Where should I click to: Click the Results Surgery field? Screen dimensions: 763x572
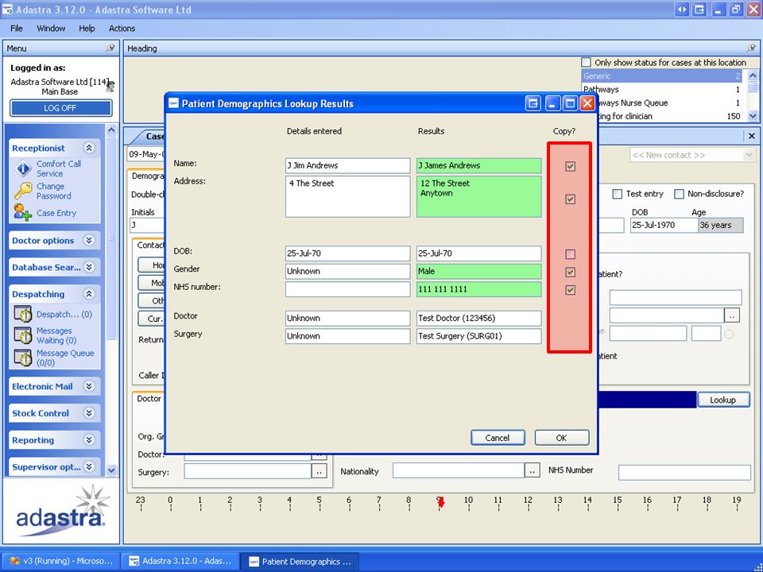(478, 336)
